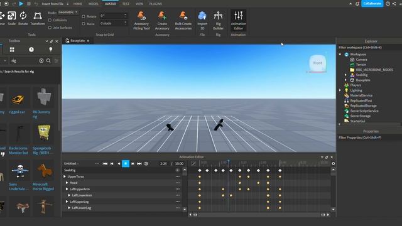
Task: Click the highlighted pause/play animation button
Action: pos(126,163)
